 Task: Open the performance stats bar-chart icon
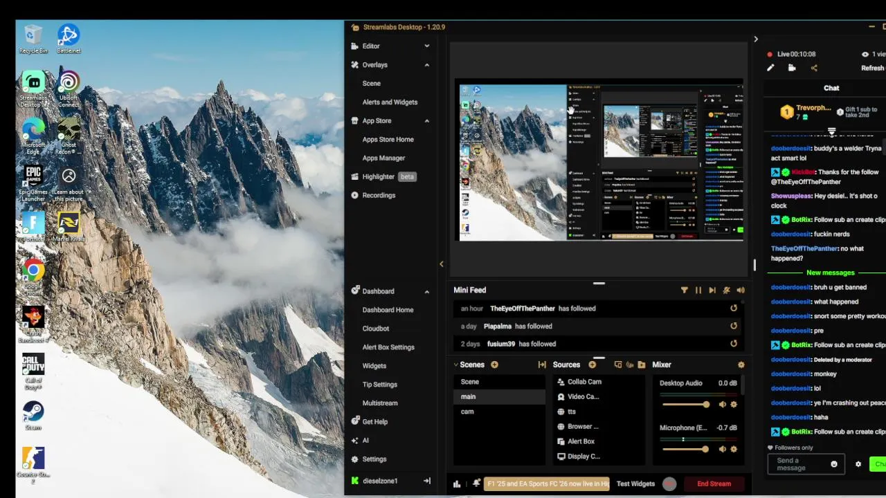pyautogui.click(x=457, y=484)
